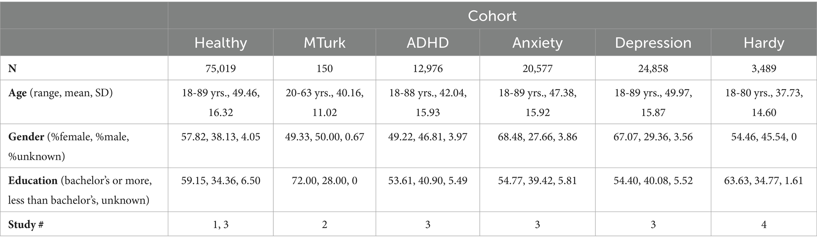
Task: Select the Healthy column header
Action: point(220,43)
